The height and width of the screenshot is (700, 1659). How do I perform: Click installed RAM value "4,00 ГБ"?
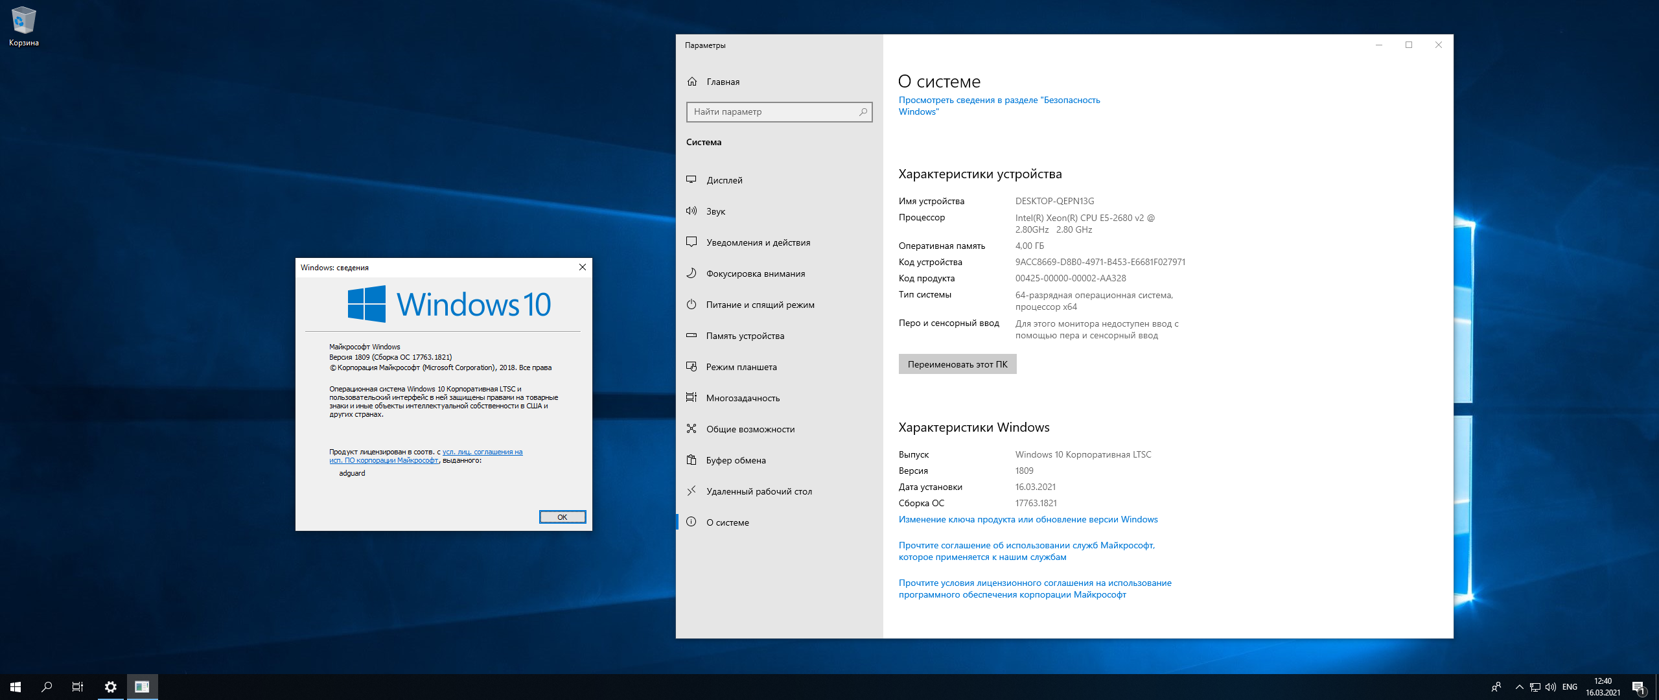[x=1030, y=246]
